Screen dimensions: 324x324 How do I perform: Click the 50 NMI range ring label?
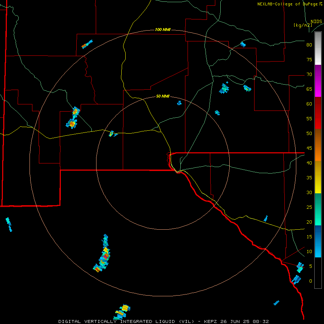point(163,96)
